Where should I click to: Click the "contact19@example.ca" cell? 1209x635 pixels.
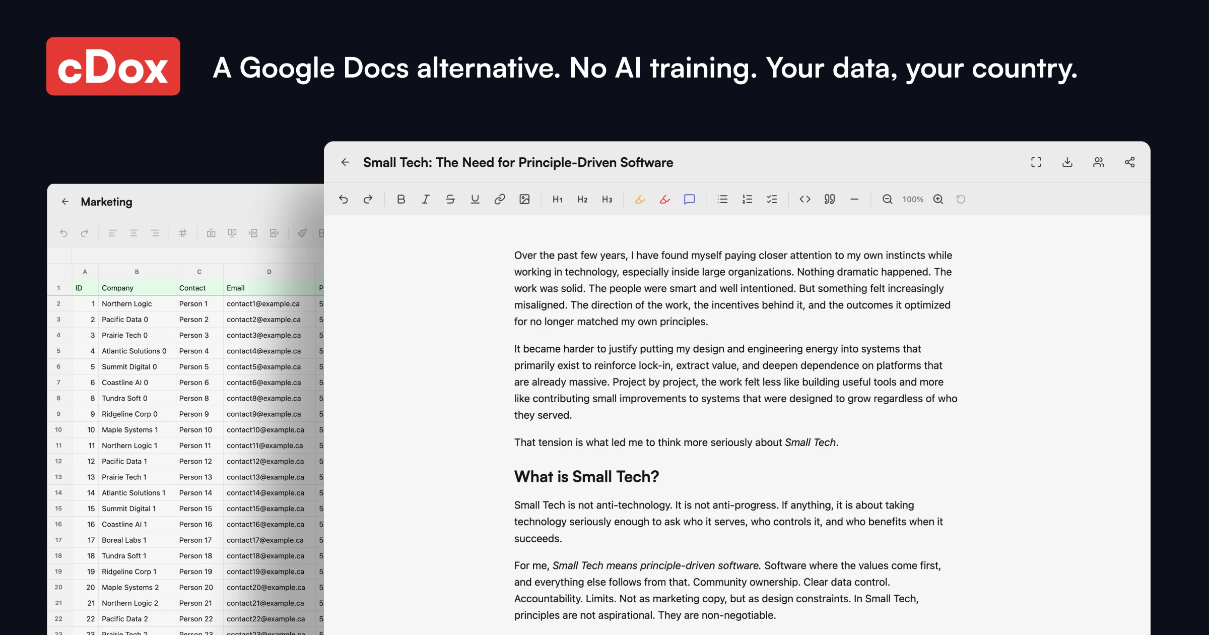tap(269, 571)
